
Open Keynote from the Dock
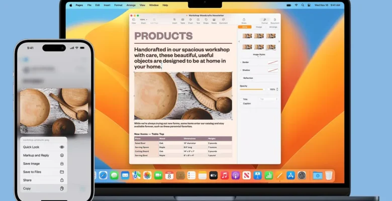tap(257, 175)
